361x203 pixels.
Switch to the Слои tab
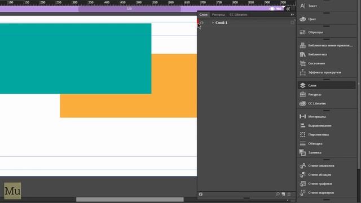coord(203,15)
